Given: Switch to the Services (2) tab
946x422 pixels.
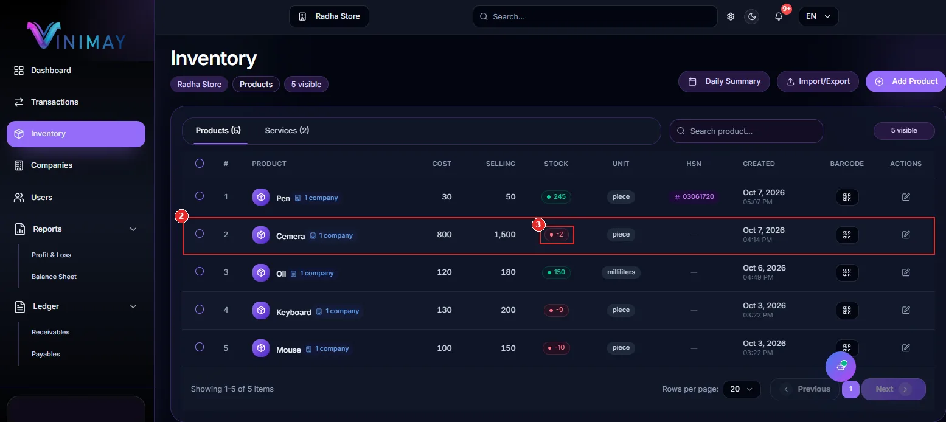Looking at the screenshot, I should pyautogui.click(x=287, y=131).
